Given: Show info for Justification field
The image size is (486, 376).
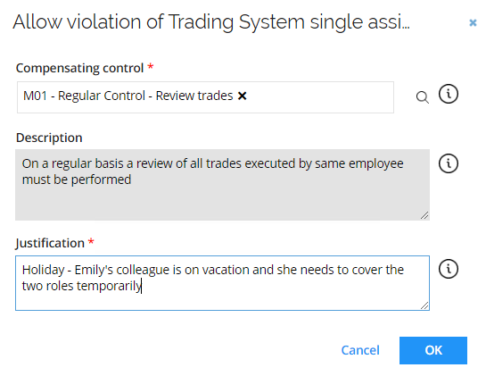Looking at the screenshot, I should (449, 269).
